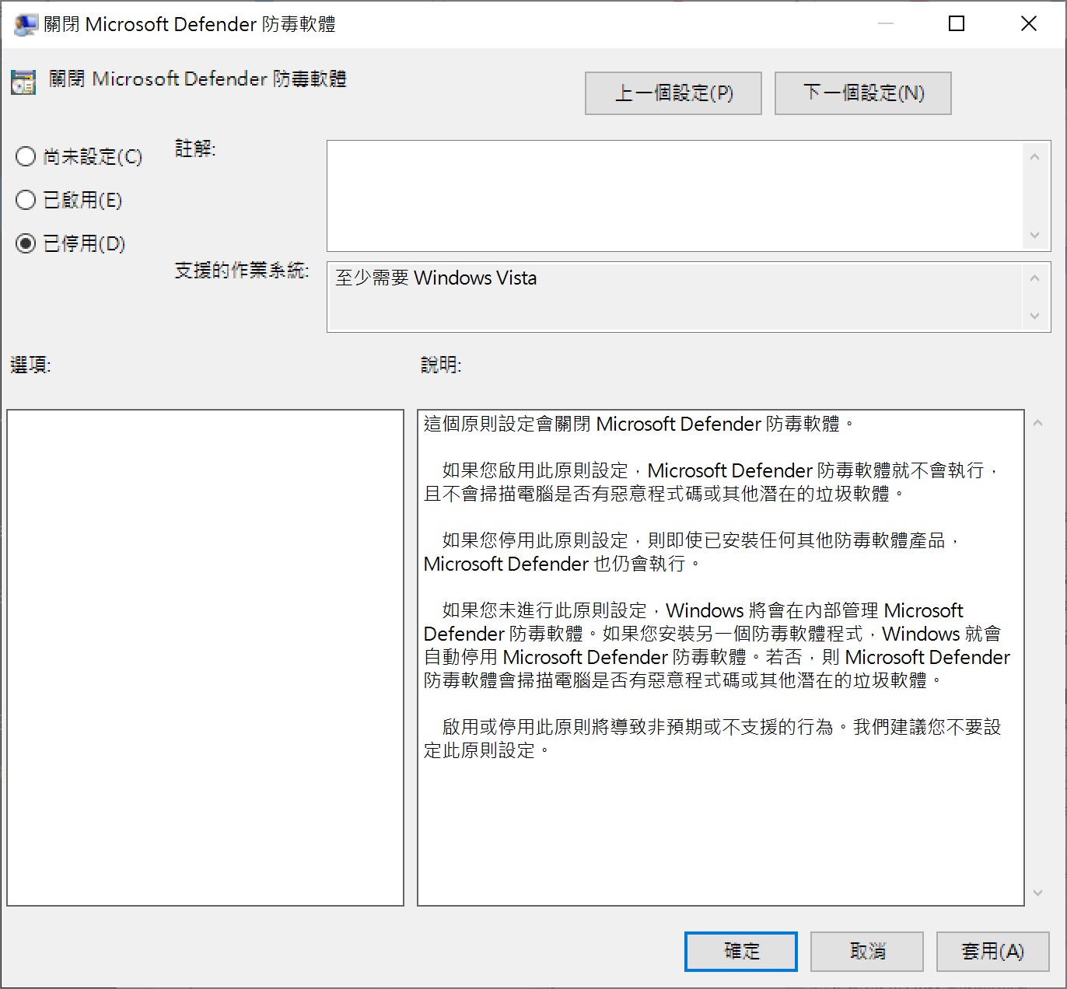Click the 說明: label
This screenshot has width=1067, height=989.
441,365
